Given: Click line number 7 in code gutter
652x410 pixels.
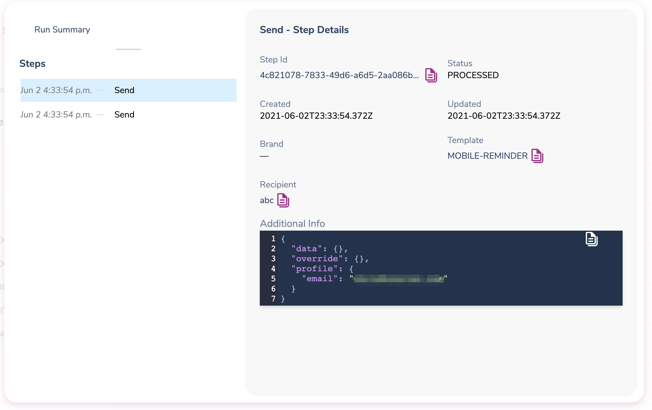Looking at the screenshot, I should tap(273, 299).
